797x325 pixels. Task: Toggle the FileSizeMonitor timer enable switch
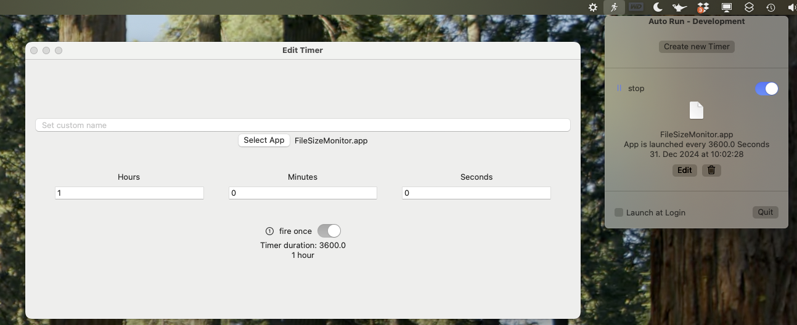coord(767,89)
